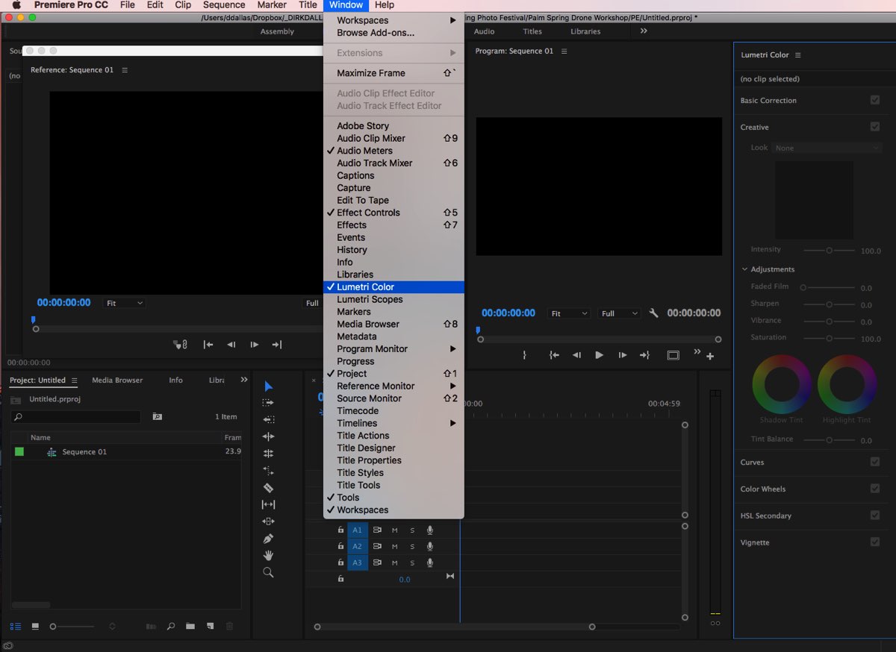896x652 pixels.
Task: Expand workspace overflow chevrons in top bar
Action: point(644,31)
